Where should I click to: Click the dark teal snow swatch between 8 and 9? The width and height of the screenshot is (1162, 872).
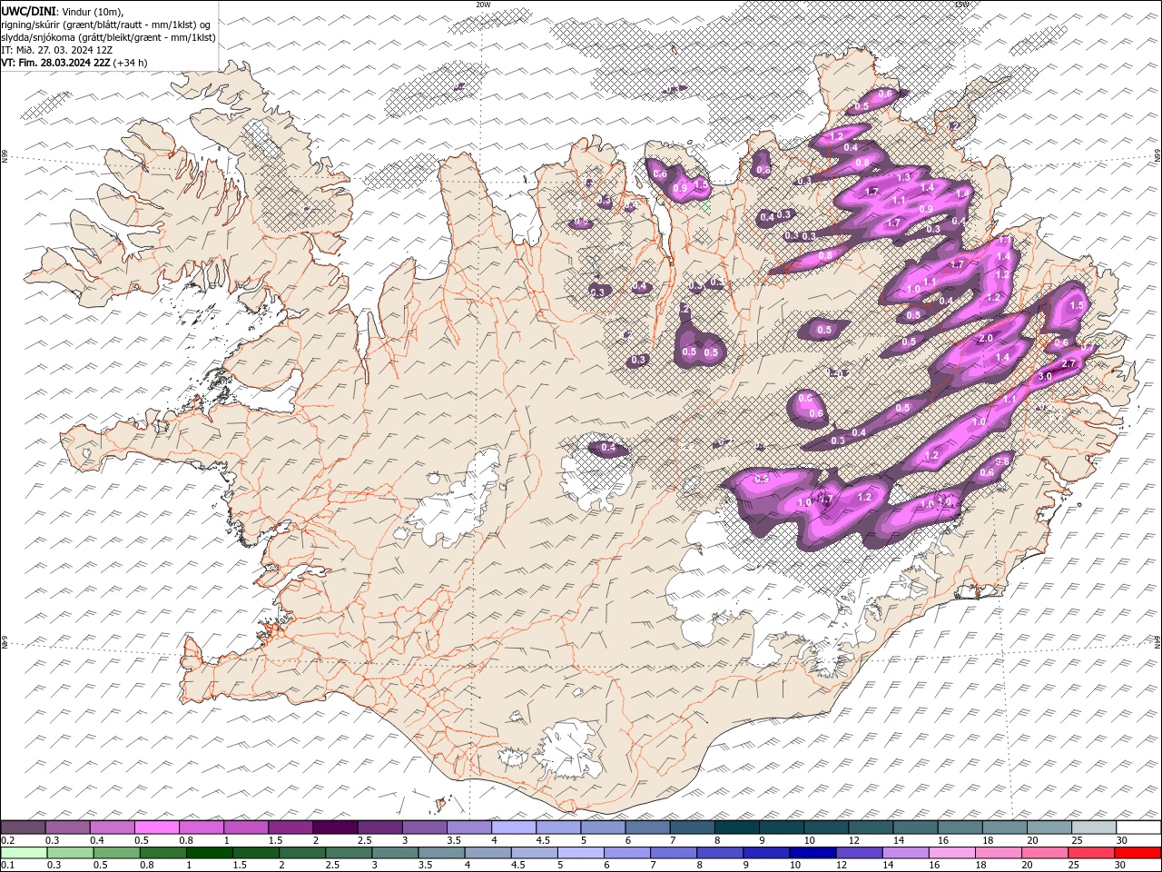pos(736,827)
